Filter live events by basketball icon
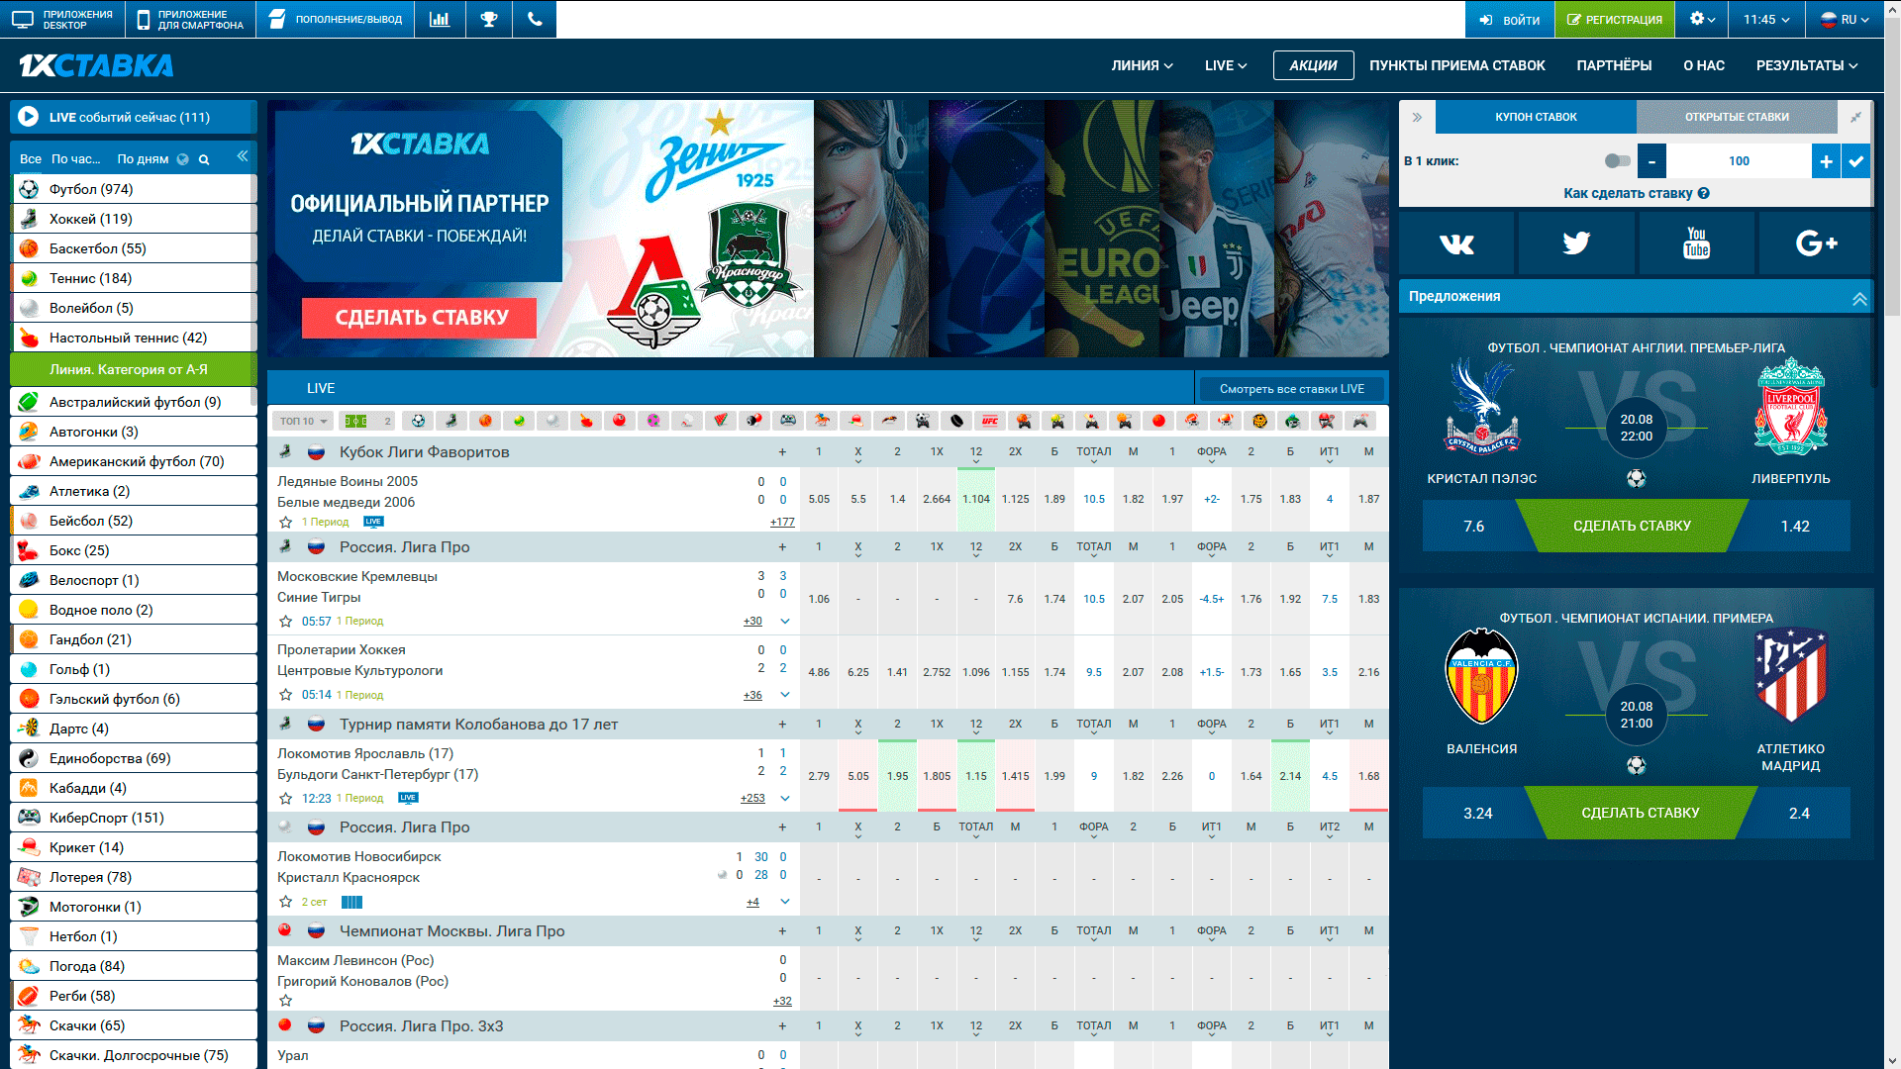 (485, 421)
